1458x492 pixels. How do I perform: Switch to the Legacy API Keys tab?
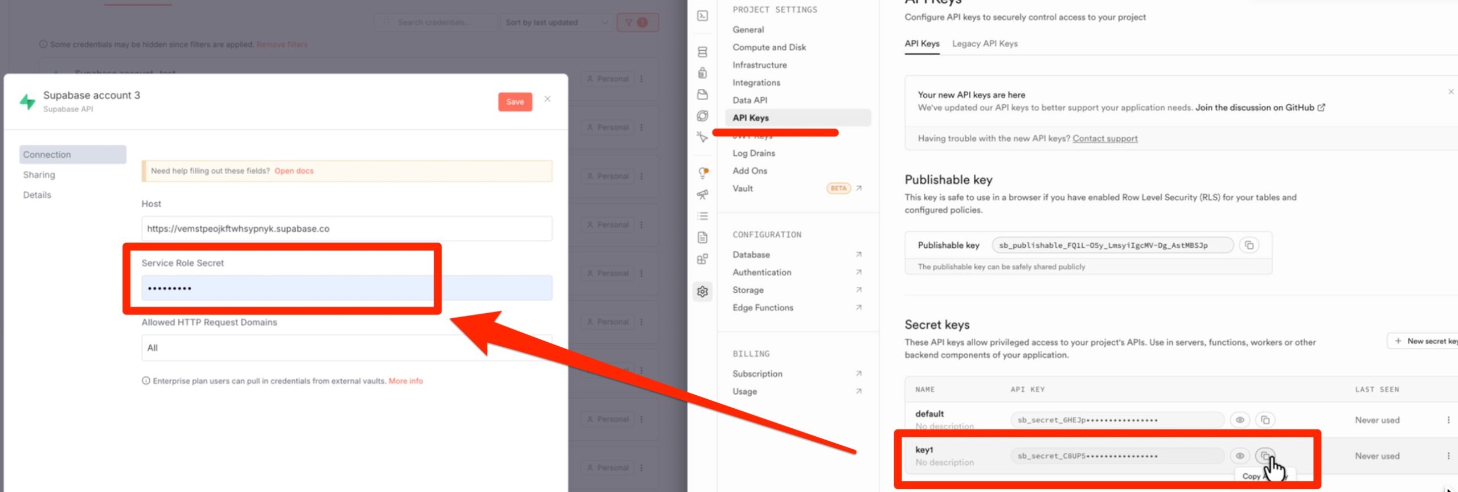pos(984,44)
